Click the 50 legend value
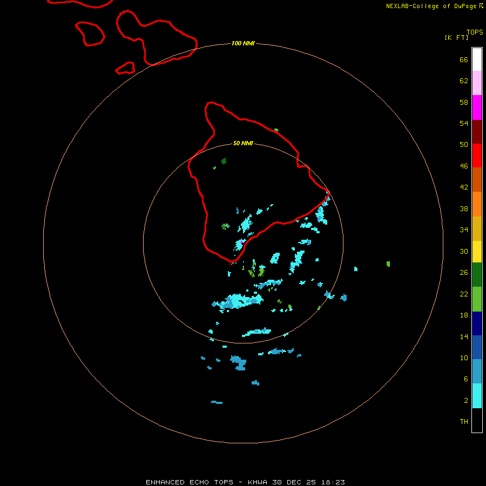This screenshot has height=486, width=486. [464, 144]
